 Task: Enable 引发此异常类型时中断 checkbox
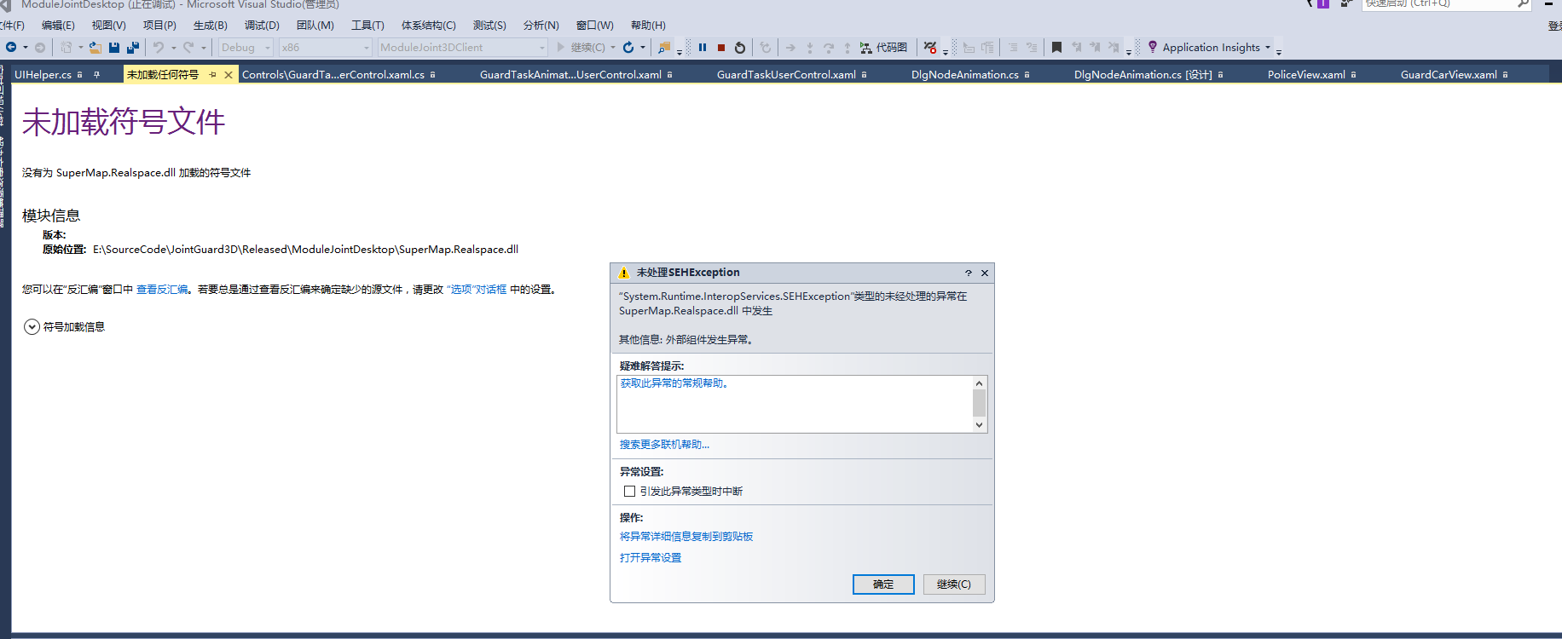pyautogui.click(x=629, y=491)
